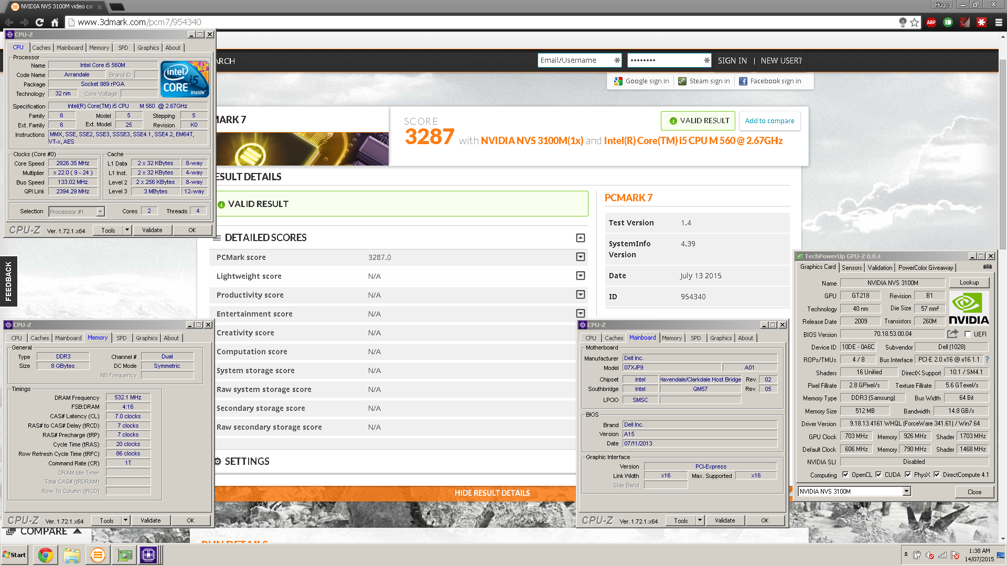1007x566 pixels.
Task: Open the PowerColor Giveaway tab in GPU-Z
Action: [926, 268]
